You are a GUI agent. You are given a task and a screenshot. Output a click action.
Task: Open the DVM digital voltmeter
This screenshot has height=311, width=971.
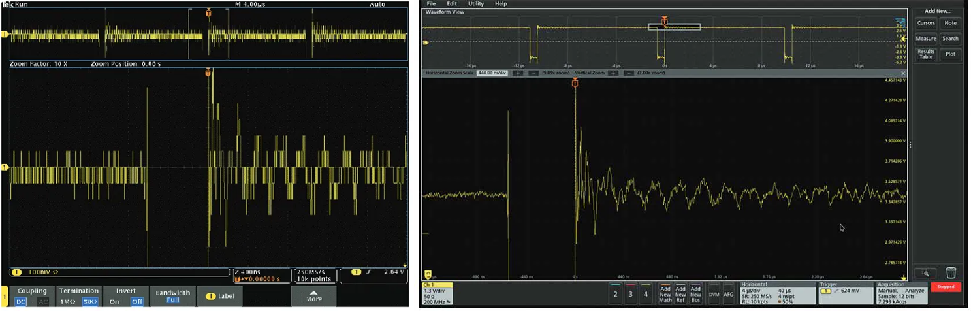point(714,294)
